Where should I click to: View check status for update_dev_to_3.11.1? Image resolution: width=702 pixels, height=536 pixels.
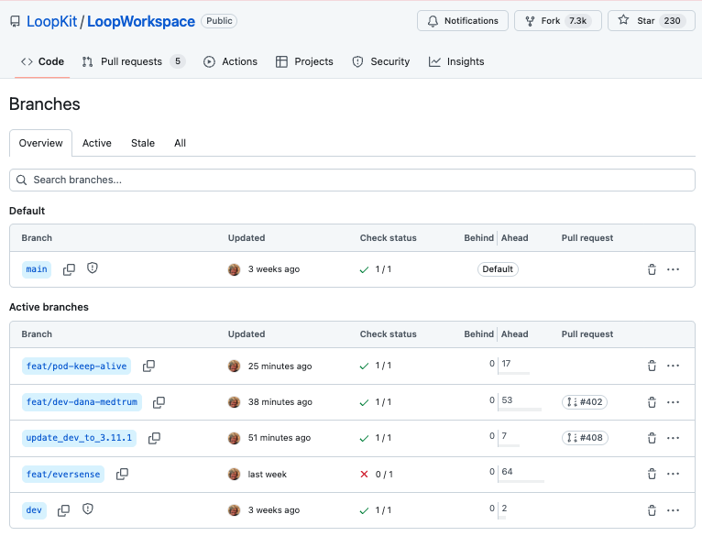coord(375,438)
